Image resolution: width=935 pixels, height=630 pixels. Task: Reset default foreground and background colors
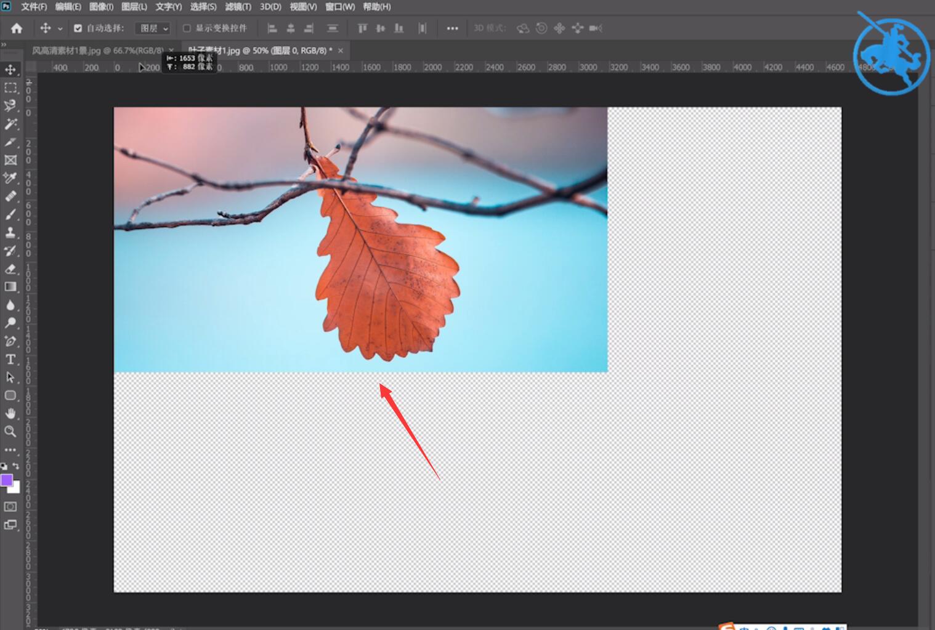coord(4,466)
